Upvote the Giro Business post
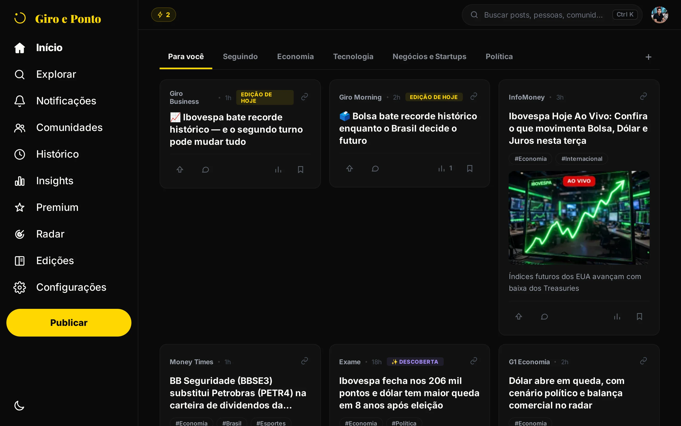The image size is (681, 426). click(x=180, y=170)
